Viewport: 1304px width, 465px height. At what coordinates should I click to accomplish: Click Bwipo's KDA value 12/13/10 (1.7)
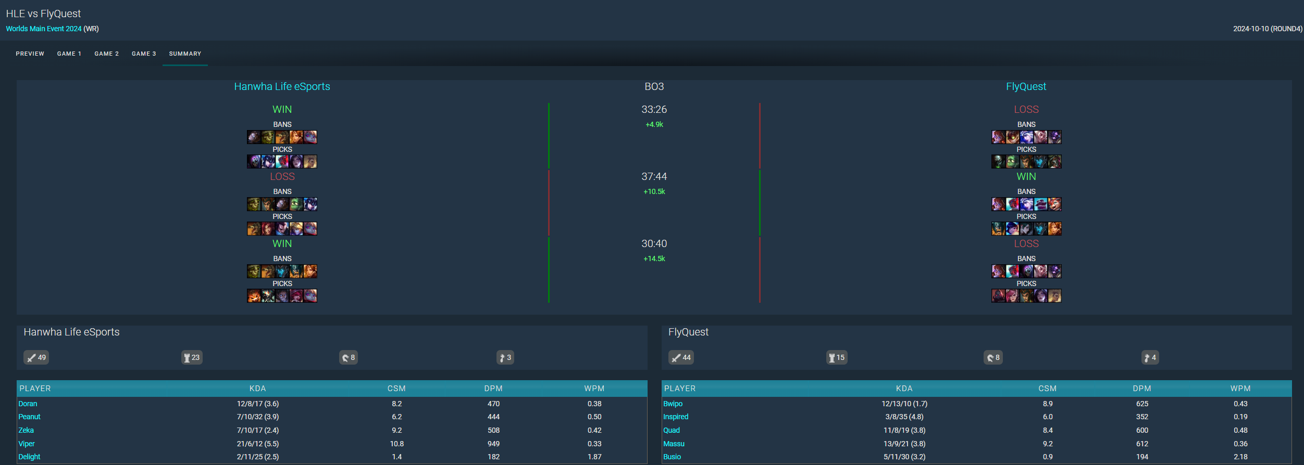904,404
